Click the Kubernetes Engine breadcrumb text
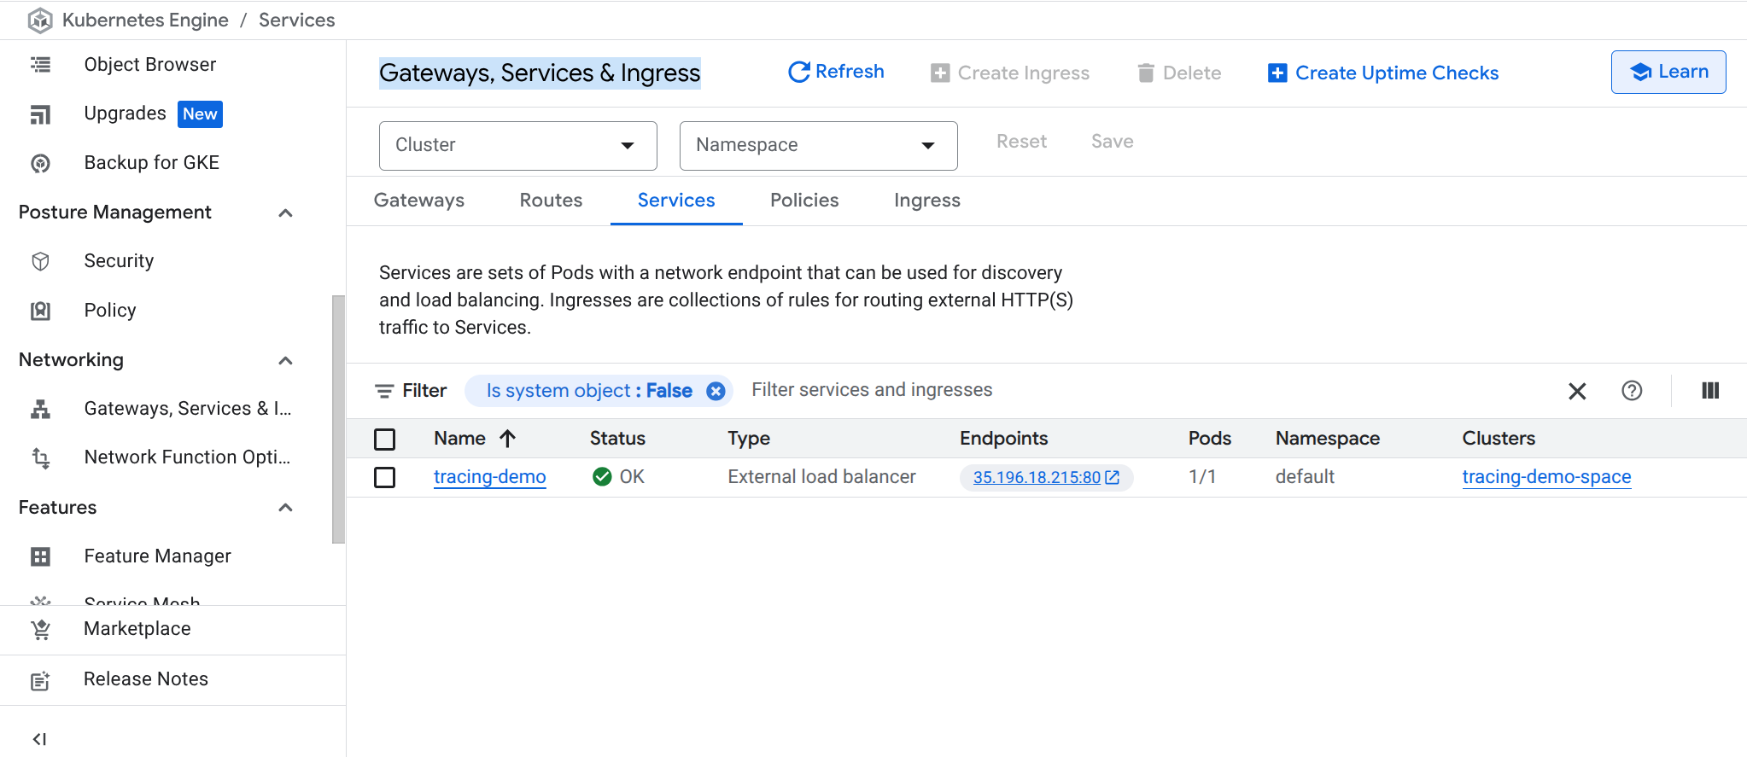Viewport: 1747px width, 757px height. coord(145,20)
